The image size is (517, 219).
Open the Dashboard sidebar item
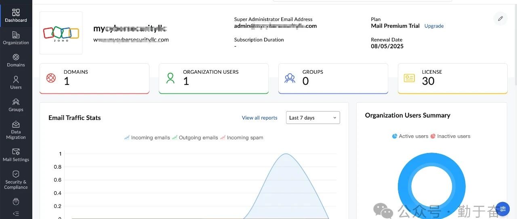16,16
